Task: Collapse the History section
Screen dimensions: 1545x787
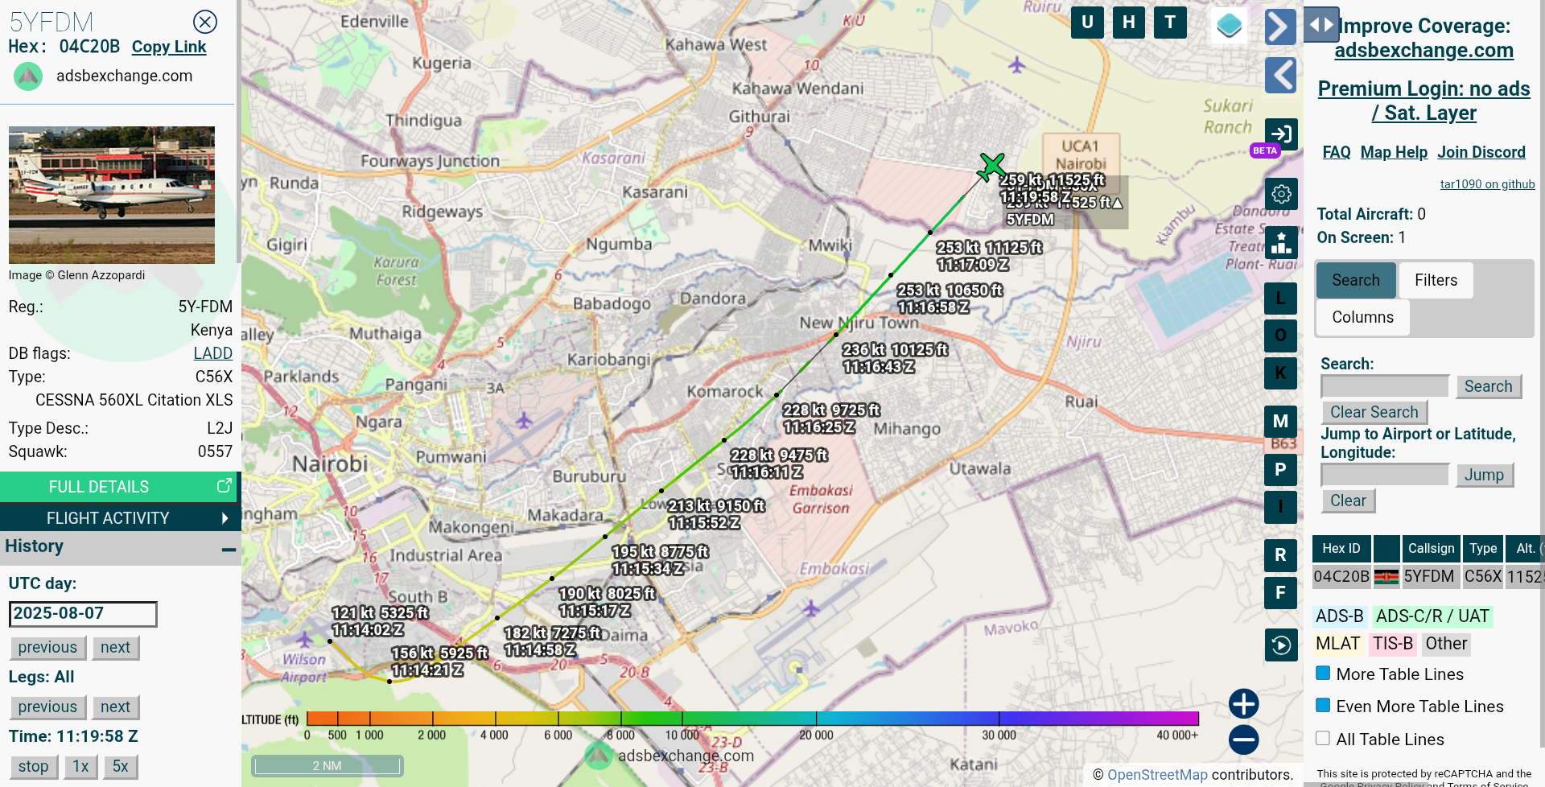Action: (229, 550)
